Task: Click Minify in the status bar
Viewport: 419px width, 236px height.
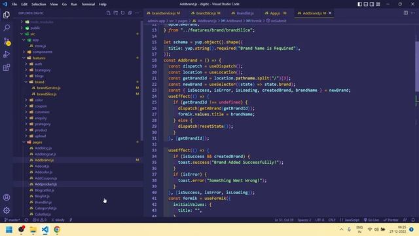Action: click(58, 220)
